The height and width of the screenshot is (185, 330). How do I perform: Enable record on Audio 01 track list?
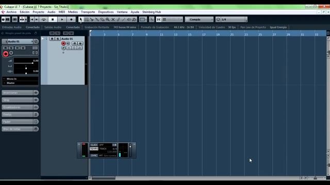click(x=63, y=43)
